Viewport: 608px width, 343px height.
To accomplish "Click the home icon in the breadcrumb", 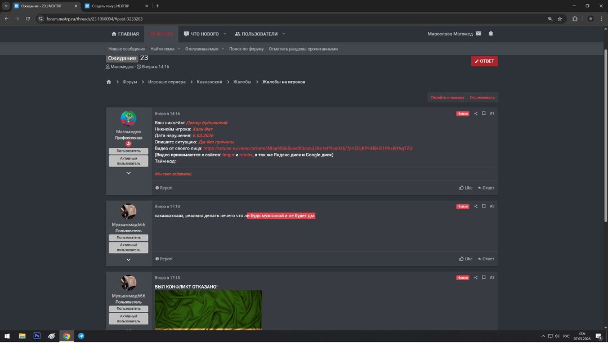I will pos(109,82).
